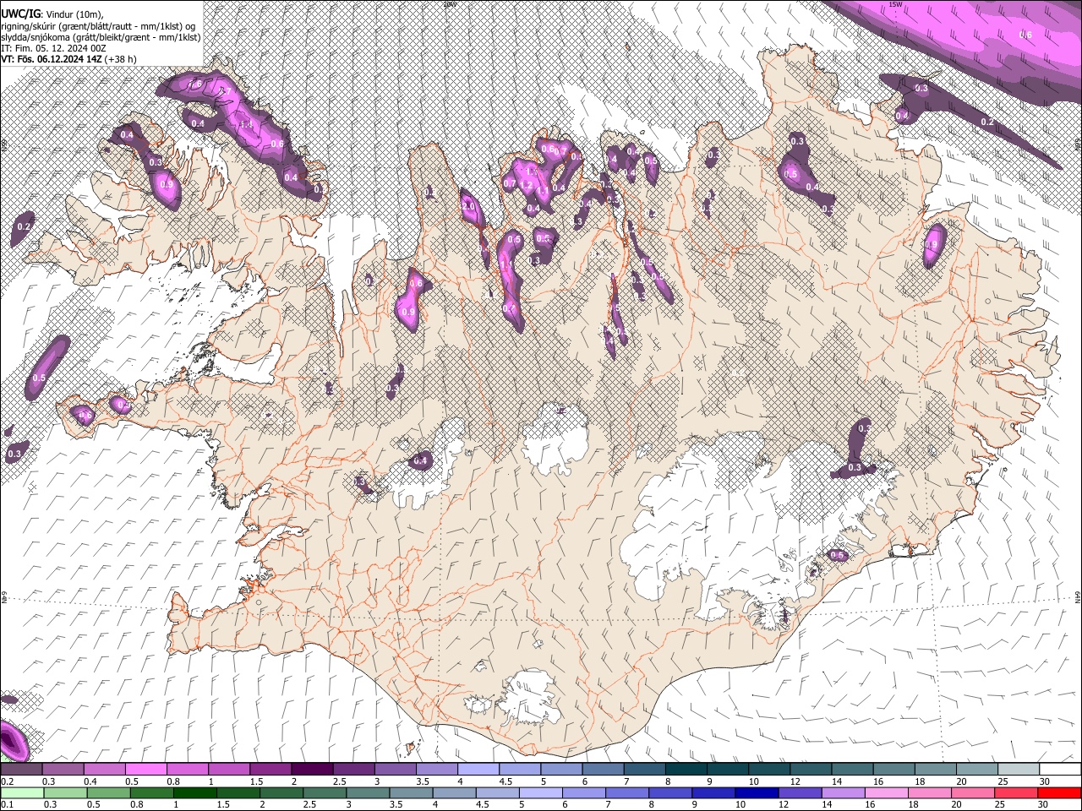Click the upper legend swatch starting at 14
The height and width of the screenshot is (811, 1082).
pos(852,770)
